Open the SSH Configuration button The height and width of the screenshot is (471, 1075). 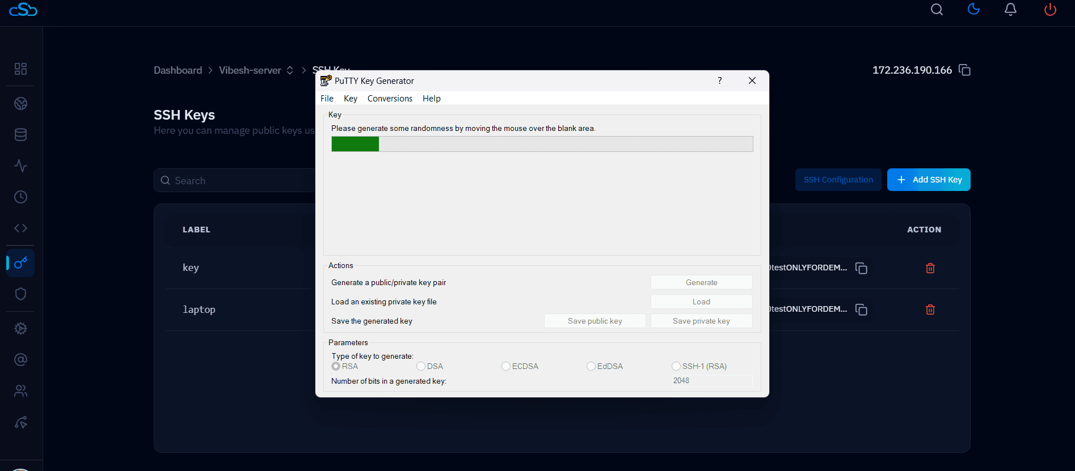(838, 180)
